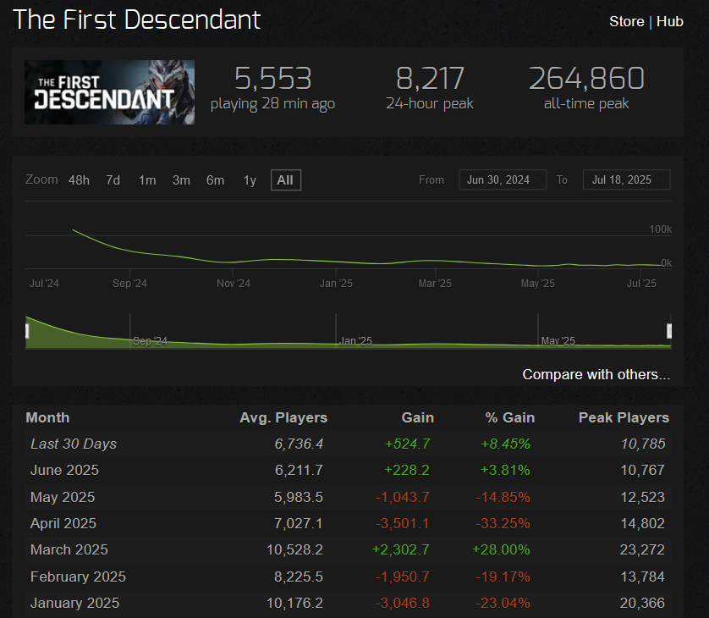
Task: Click gain value +524.7
Action: [x=407, y=444]
